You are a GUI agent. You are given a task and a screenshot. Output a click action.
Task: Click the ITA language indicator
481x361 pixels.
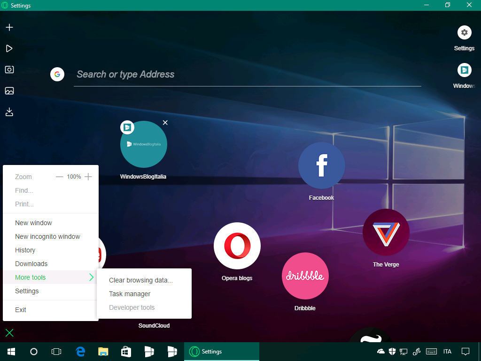click(447, 352)
